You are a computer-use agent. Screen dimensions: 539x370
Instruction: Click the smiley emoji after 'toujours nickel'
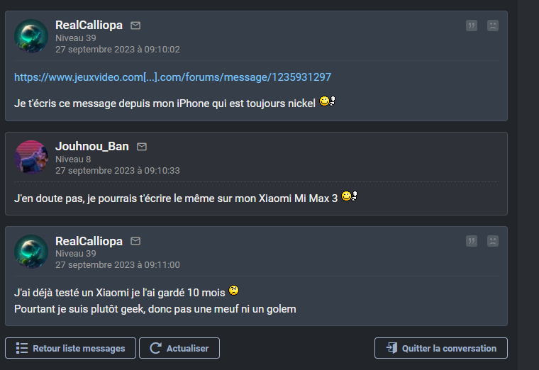(x=327, y=102)
